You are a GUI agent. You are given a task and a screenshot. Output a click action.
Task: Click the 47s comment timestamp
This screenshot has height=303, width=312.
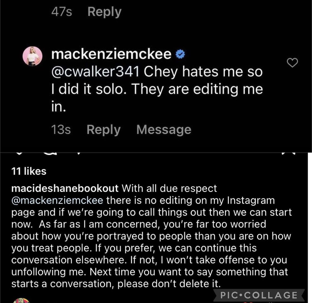coord(62,12)
